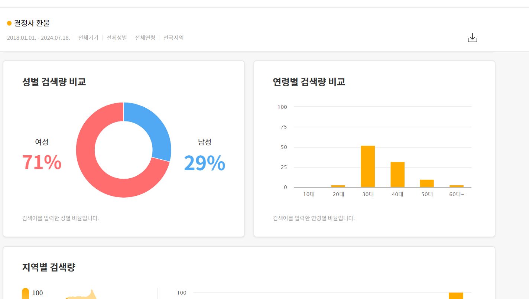Click the 전체기기 device filter label
This screenshot has height=299, width=529.
pos(88,38)
